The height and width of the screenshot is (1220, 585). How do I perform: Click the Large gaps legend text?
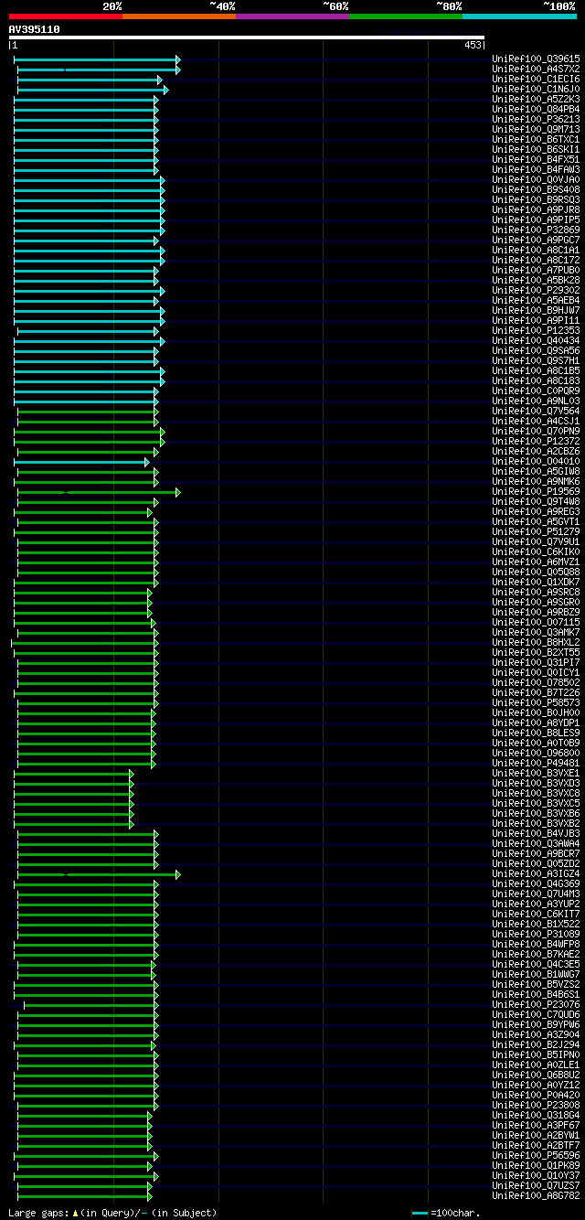tap(112, 1213)
